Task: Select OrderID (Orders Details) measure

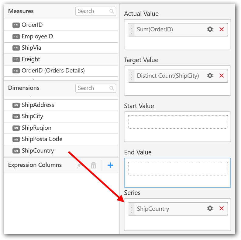Action: pyautogui.click(x=53, y=71)
